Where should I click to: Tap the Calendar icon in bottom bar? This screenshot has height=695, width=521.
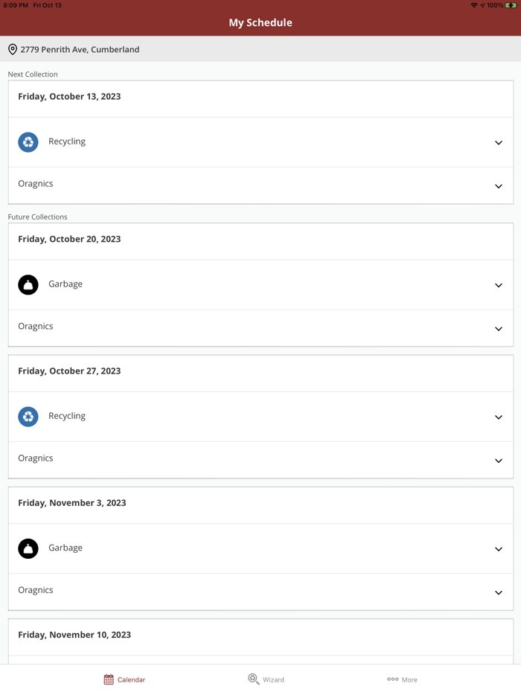109,679
